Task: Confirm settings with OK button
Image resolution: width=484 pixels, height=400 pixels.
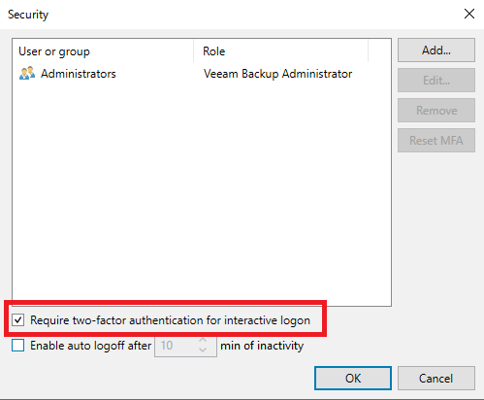Action: [353, 378]
